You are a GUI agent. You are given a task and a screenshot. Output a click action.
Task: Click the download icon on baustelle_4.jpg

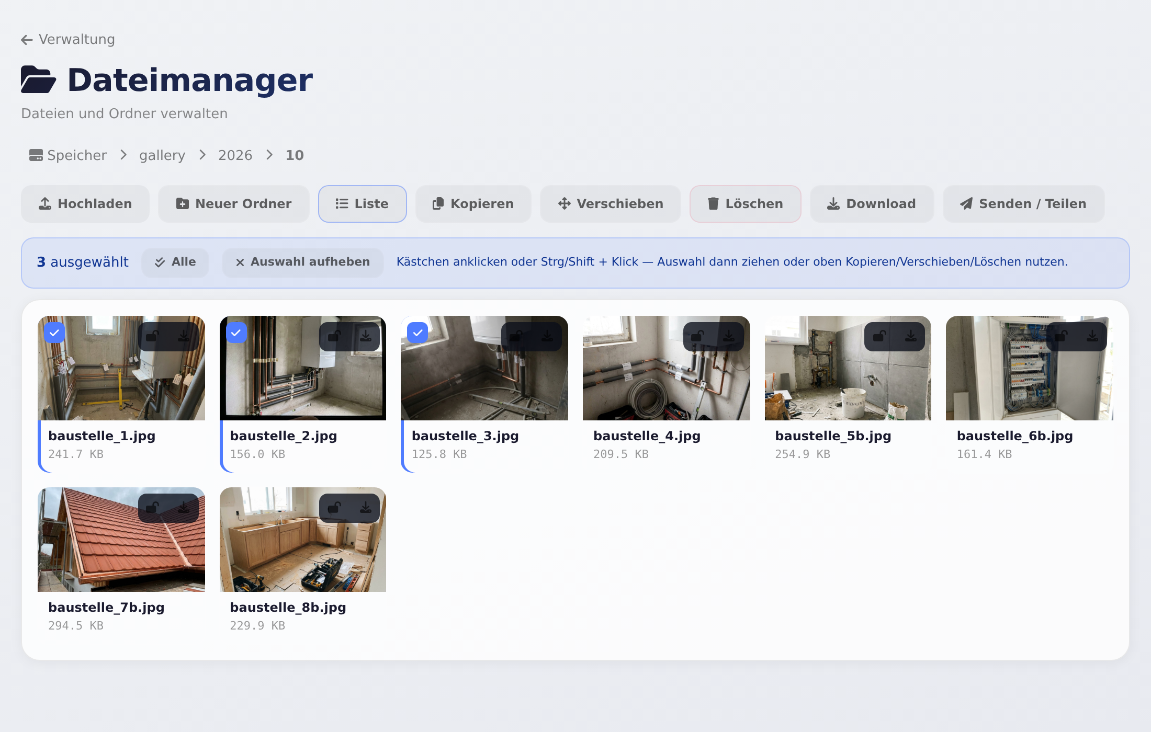[x=729, y=336]
